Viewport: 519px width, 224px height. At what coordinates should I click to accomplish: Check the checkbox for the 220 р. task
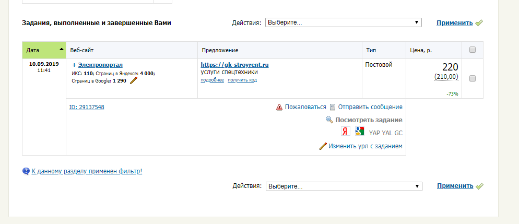[x=473, y=78]
